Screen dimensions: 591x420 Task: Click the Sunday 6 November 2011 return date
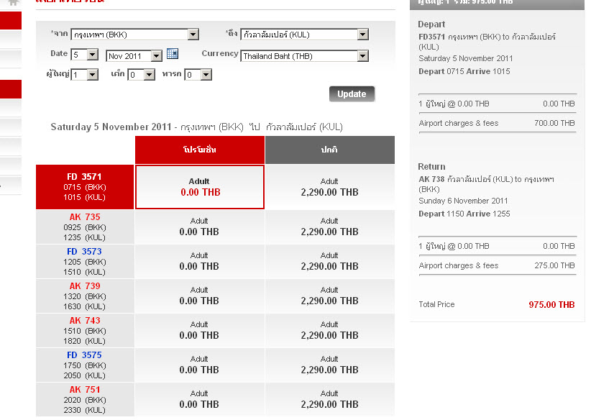click(463, 201)
